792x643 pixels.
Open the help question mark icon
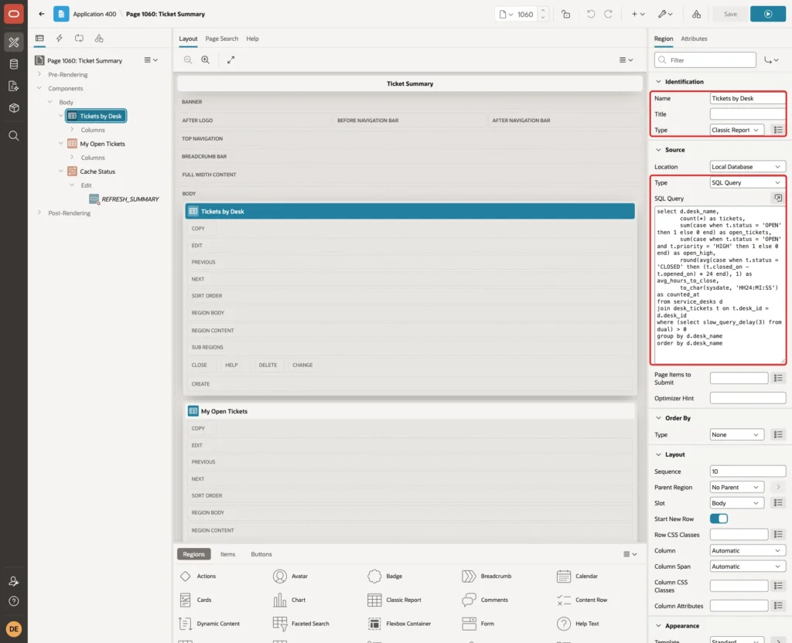pyautogui.click(x=14, y=601)
